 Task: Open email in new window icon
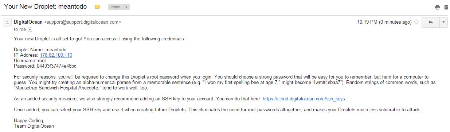pyautogui.click(x=446, y=7)
